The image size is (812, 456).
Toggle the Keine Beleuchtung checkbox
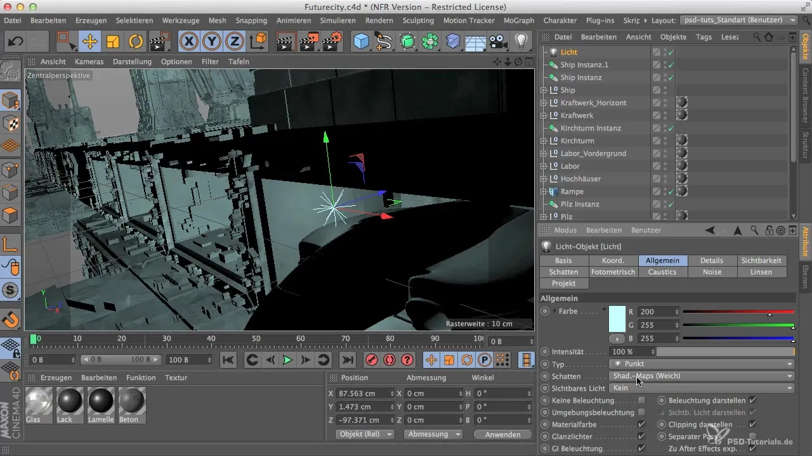pos(641,400)
